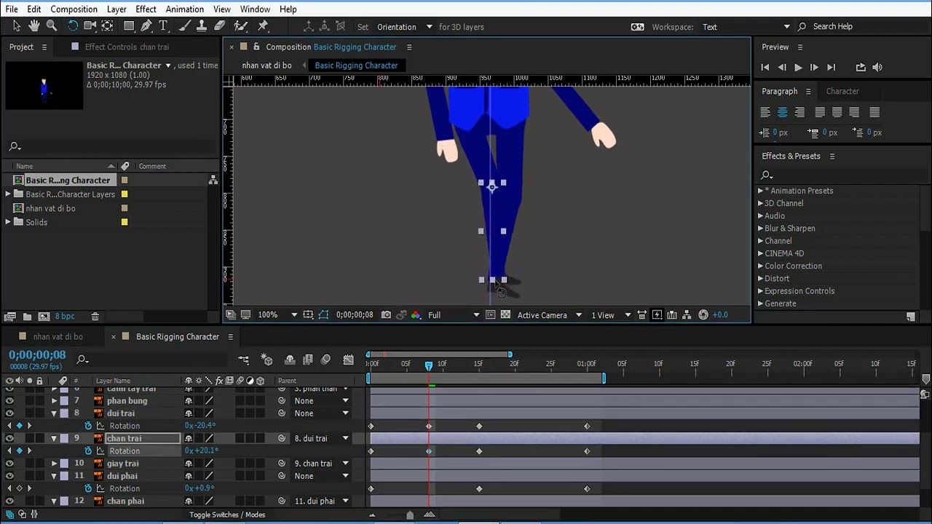Select the Unified Camera tool
This screenshot has height=524, width=932.
point(90,26)
